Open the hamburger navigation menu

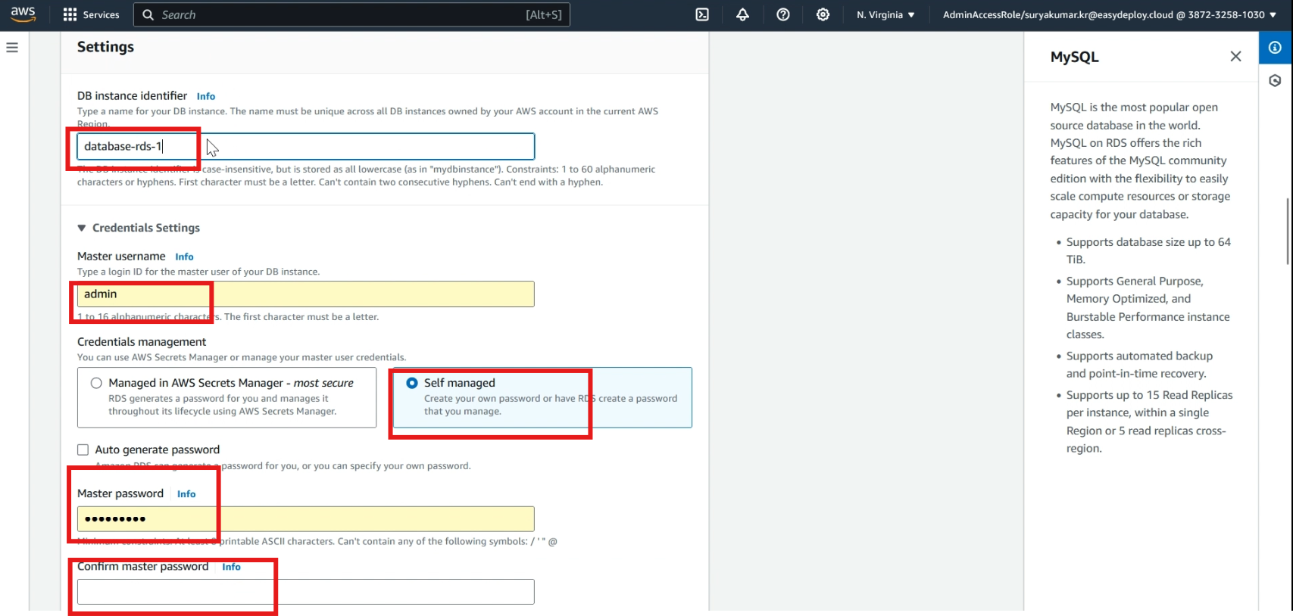click(x=12, y=47)
